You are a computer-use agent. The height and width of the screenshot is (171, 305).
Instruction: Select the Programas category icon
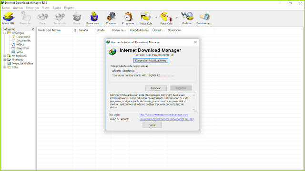pos(13,48)
